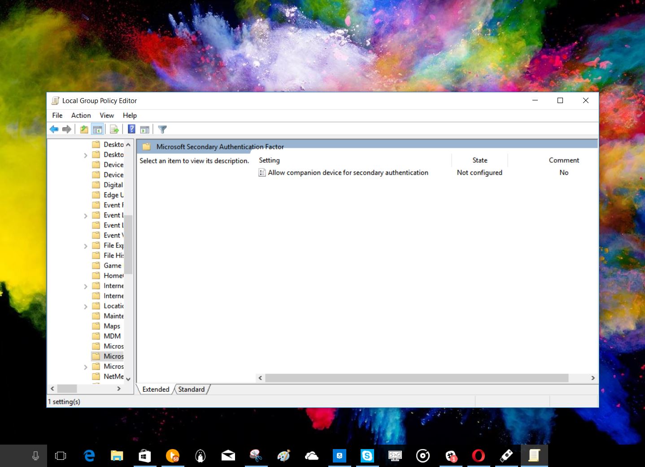645x467 pixels.
Task: Expand the Interne node that has a chevron
Action: [86, 286]
